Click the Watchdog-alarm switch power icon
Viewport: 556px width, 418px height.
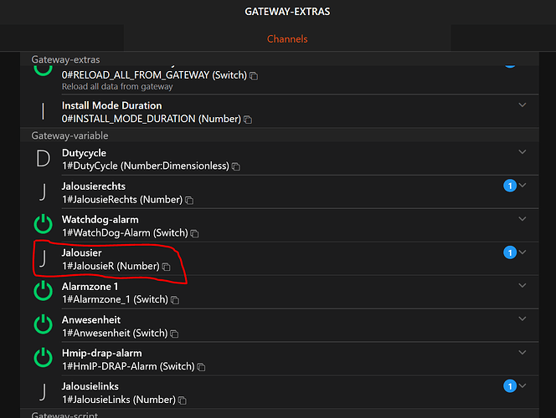[42, 225]
